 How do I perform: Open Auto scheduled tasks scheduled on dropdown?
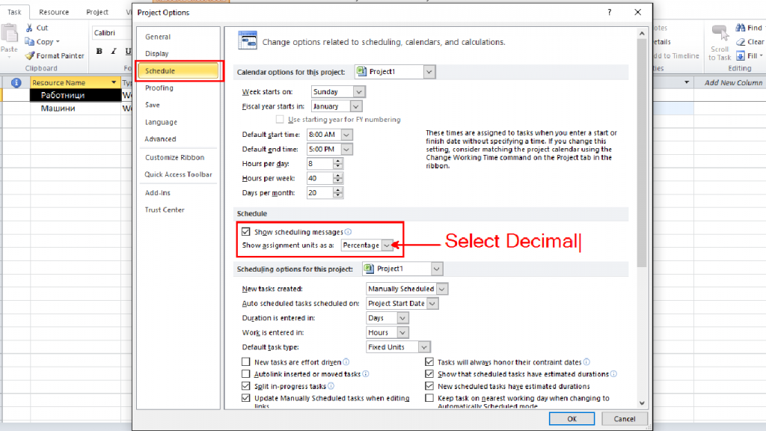tap(432, 304)
